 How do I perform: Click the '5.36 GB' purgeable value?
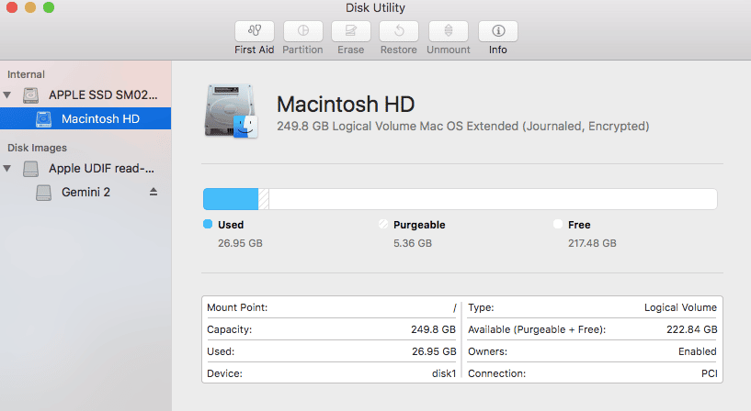413,243
